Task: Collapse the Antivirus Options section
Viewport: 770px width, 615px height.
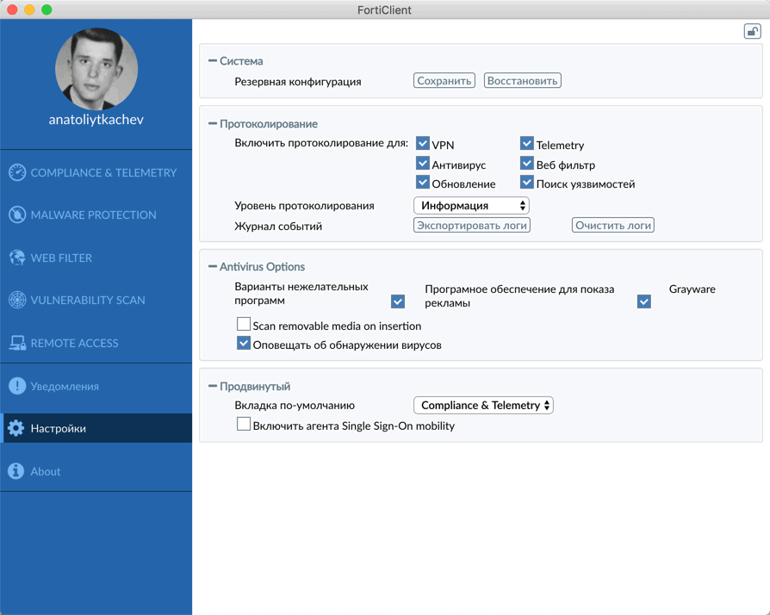Action: (x=213, y=266)
